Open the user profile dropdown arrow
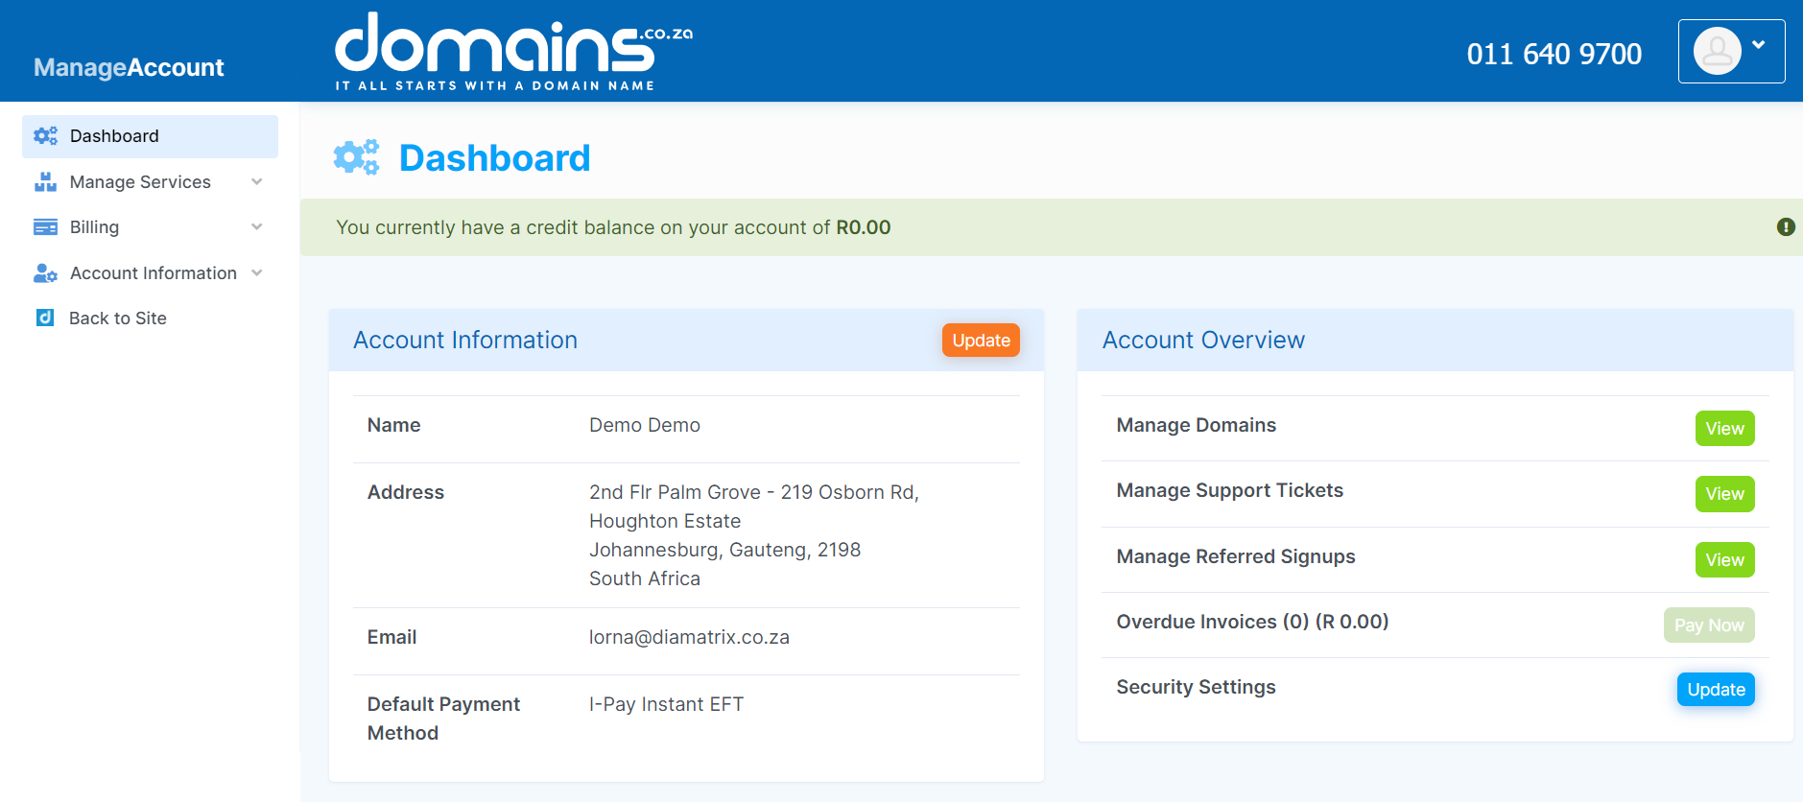1803x802 pixels. [x=1758, y=45]
